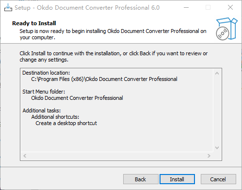The height and width of the screenshot is (190, 242).
Task: Cancel the setup wizard
Action: tap(218, 179)
